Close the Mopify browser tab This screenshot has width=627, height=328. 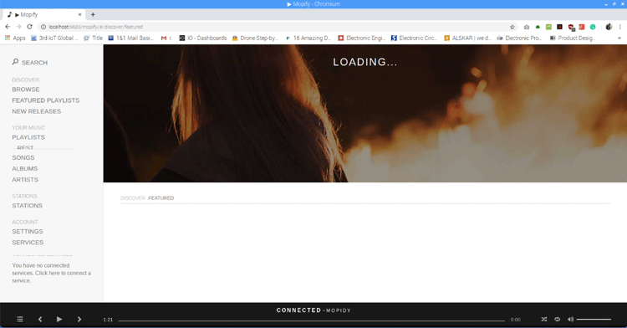79,14
